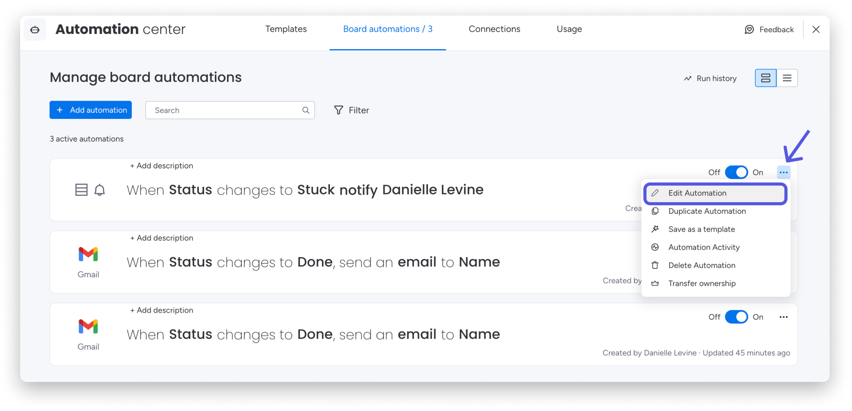Click the wand Save as template icon
The height and width of the screenshot is (411, 852).
coord(655,229)
